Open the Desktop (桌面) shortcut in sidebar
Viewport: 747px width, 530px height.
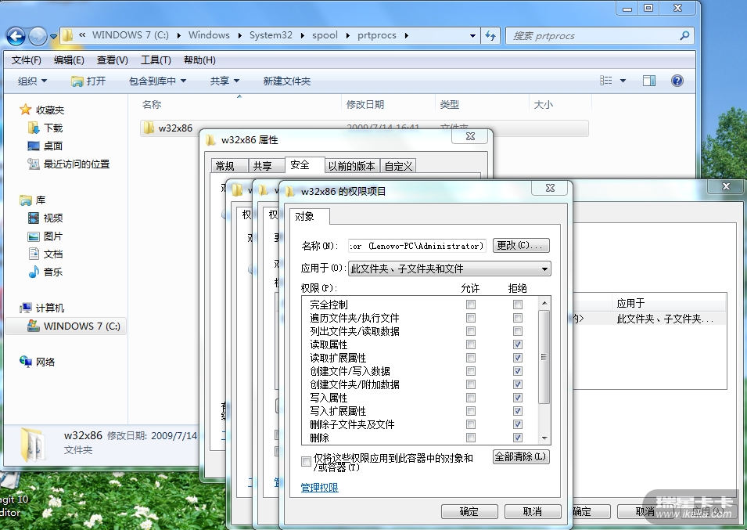[34, 146]
